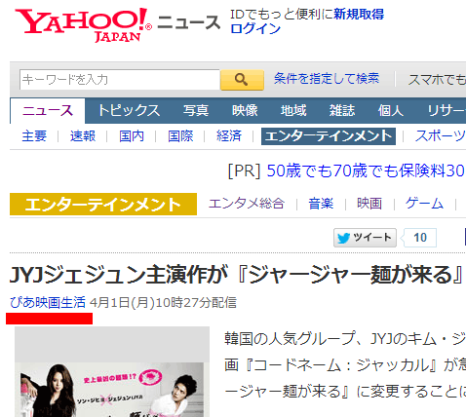Open the 雑誌 tab
The width and height of the screenshot is (466, 417).
pyautogui.click(x=342, y=110)
